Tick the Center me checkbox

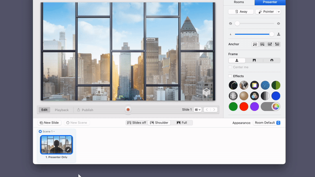tap(230, 67)
